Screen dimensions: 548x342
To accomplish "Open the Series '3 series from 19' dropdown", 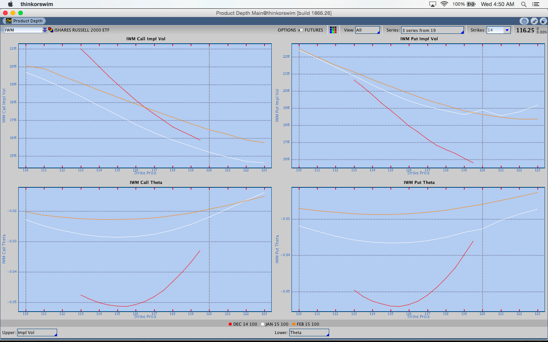I will 432,30.
